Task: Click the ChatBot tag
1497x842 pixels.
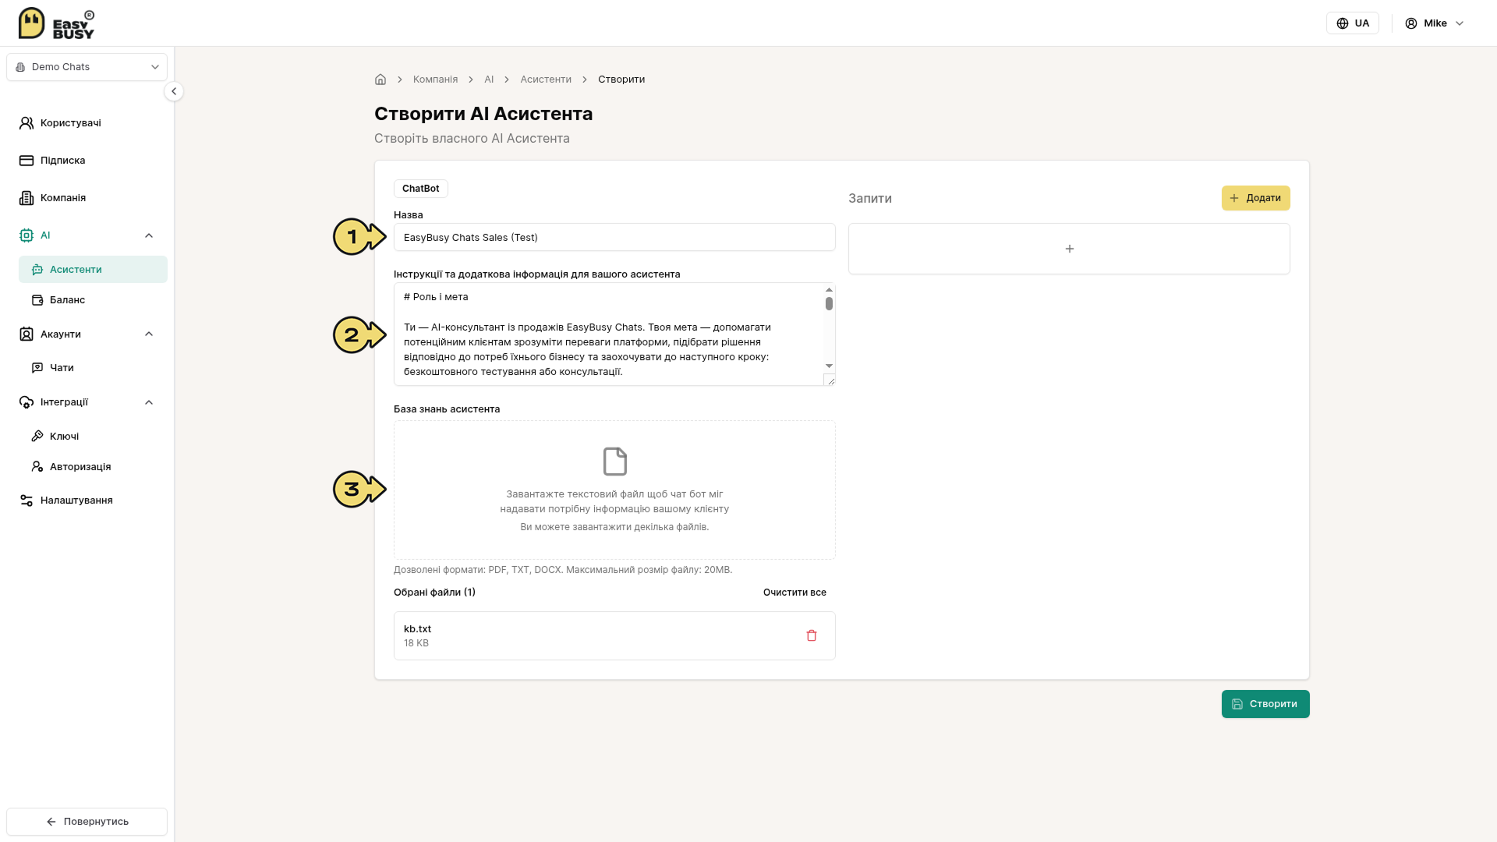Action: [x=421, y=189]
